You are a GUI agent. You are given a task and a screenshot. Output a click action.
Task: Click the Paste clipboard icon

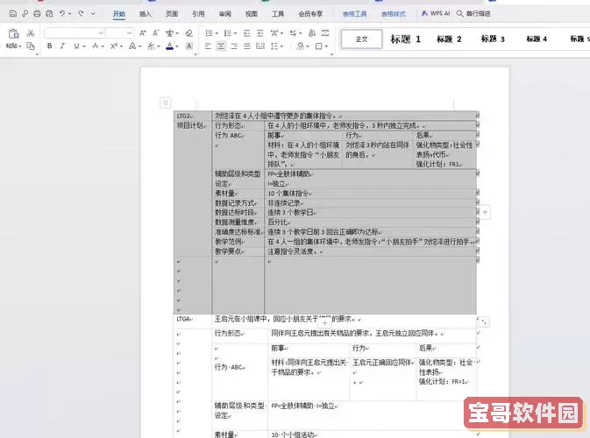pyautogui.click(x=13, y=33)
